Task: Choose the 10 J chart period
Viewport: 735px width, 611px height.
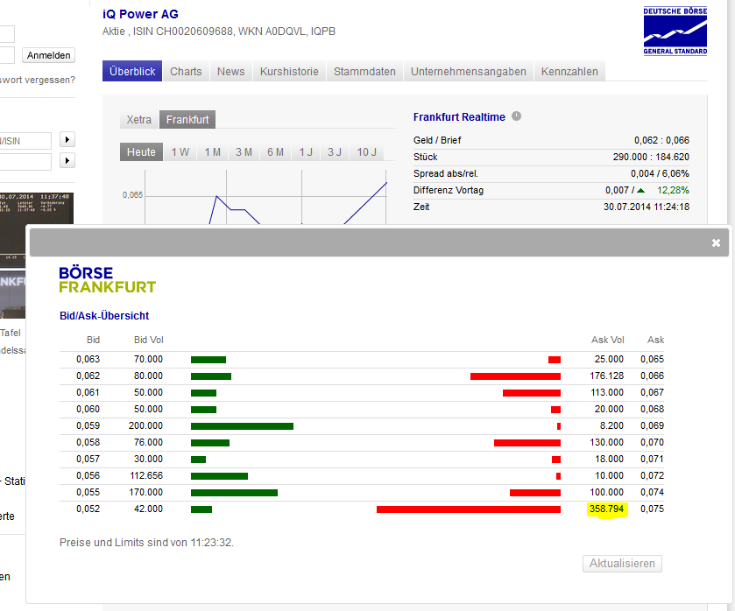Action: 366,151
